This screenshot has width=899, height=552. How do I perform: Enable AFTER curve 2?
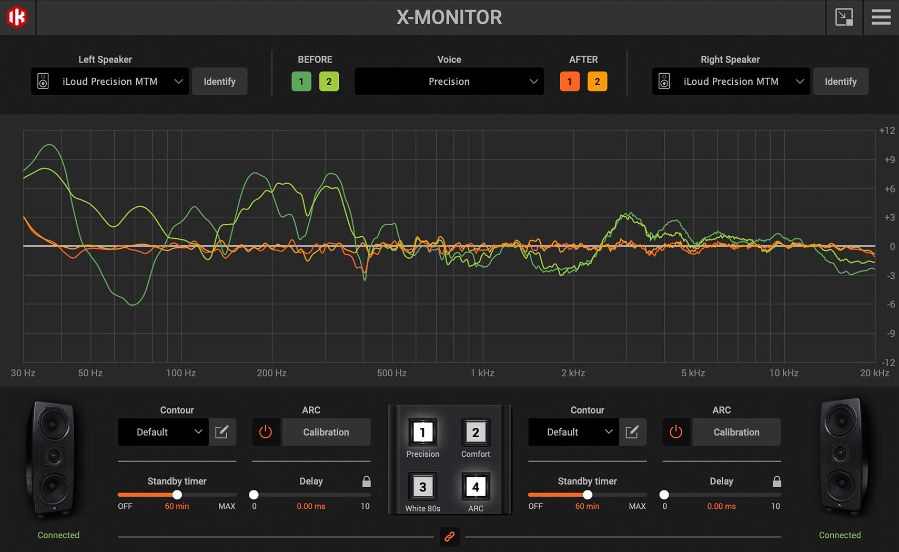[x=598, y=82]
